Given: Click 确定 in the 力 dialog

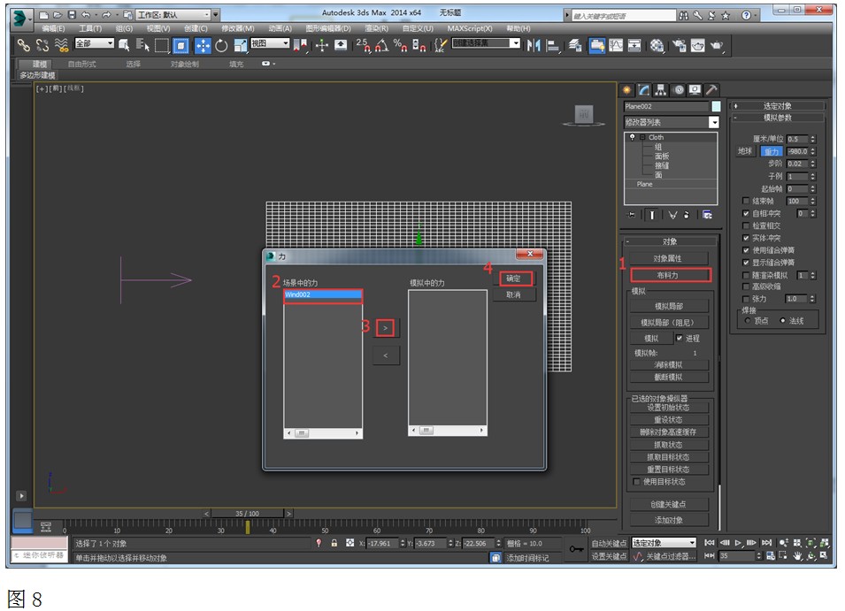Looking at the screenshot, I should (513, 279).
